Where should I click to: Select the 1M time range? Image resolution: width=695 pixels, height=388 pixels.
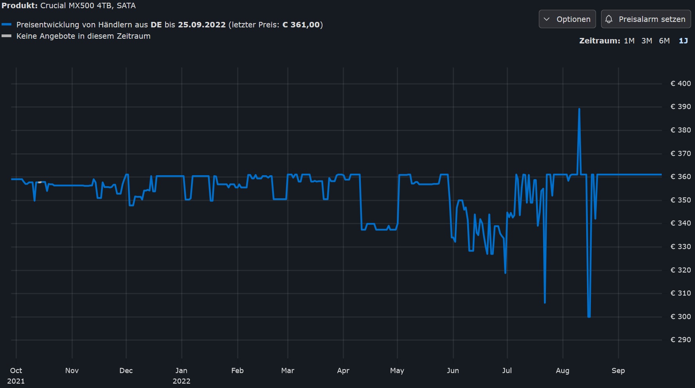(629, 41)
